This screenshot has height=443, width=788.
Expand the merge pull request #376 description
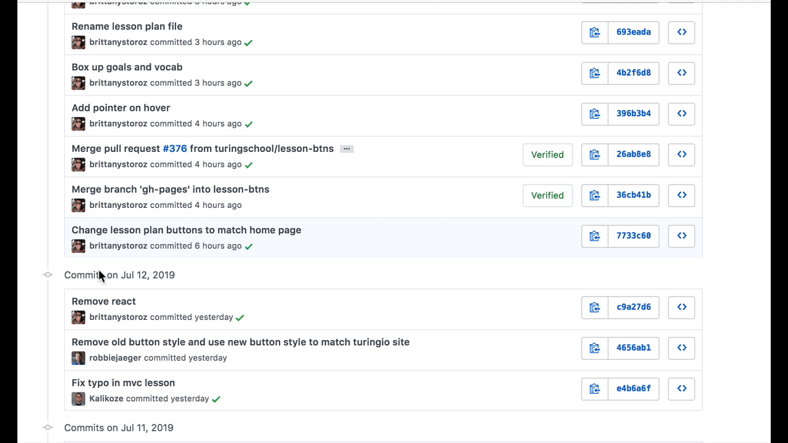pos(347,149)
